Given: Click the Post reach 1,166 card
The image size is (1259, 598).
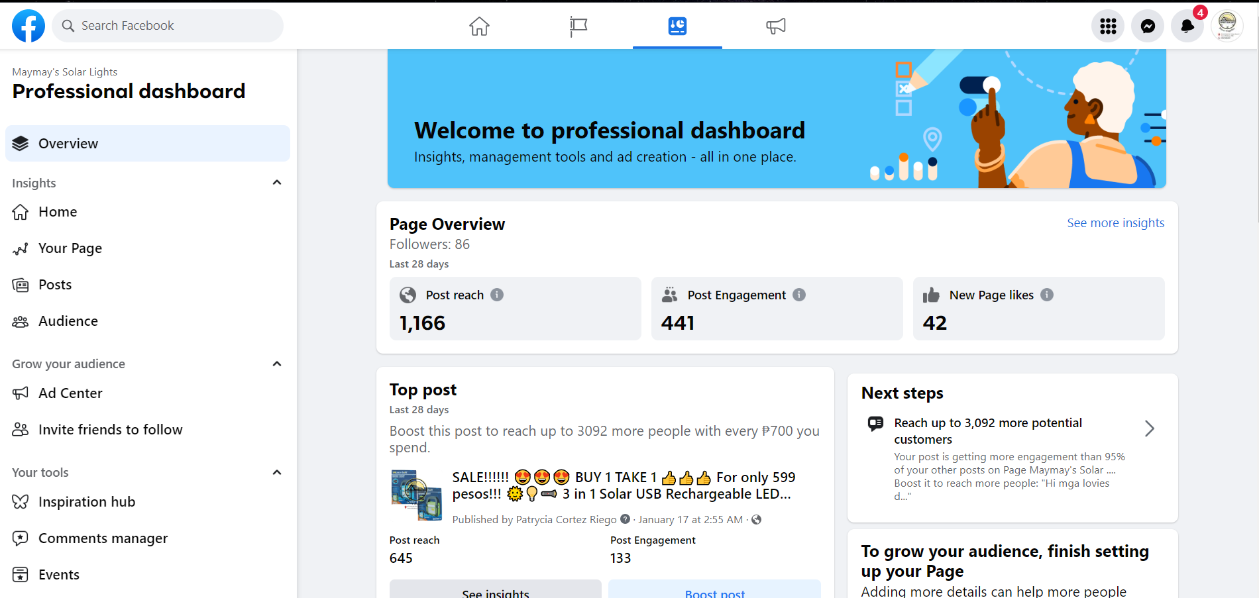Looking at the screenshot, I should click(x=516, y=309).
